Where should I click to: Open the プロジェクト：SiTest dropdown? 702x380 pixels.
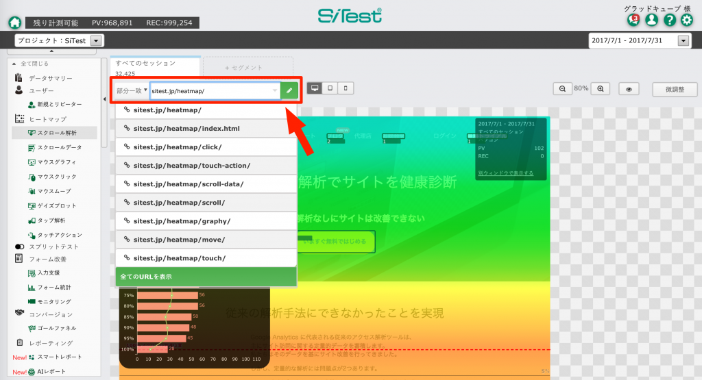point(60,40)
